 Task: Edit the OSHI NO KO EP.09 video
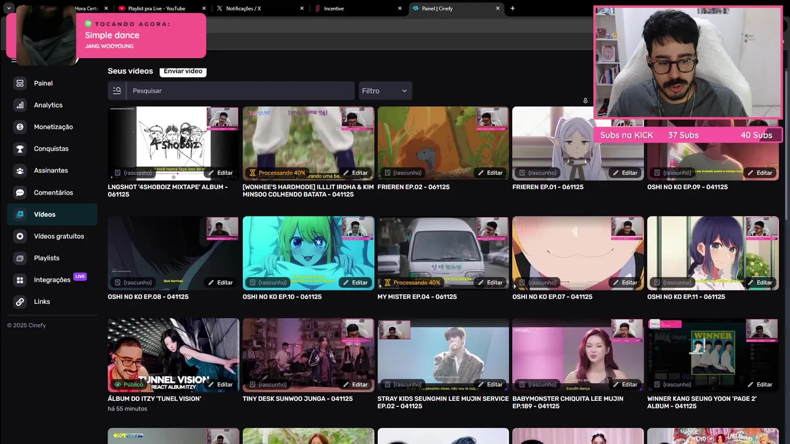[759, 173]
